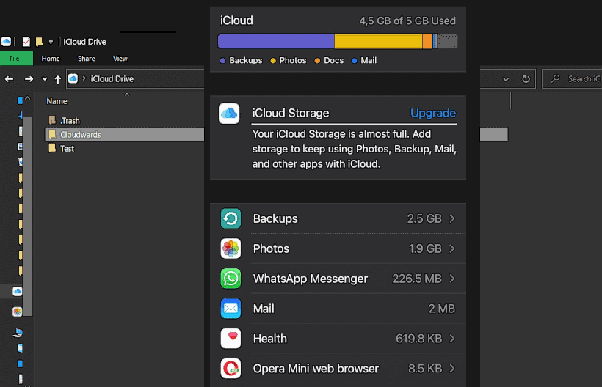This screenshot has width=602, height=387.
Task: Click the iCloud icon in the Explorer title bar
Action: 6,41
